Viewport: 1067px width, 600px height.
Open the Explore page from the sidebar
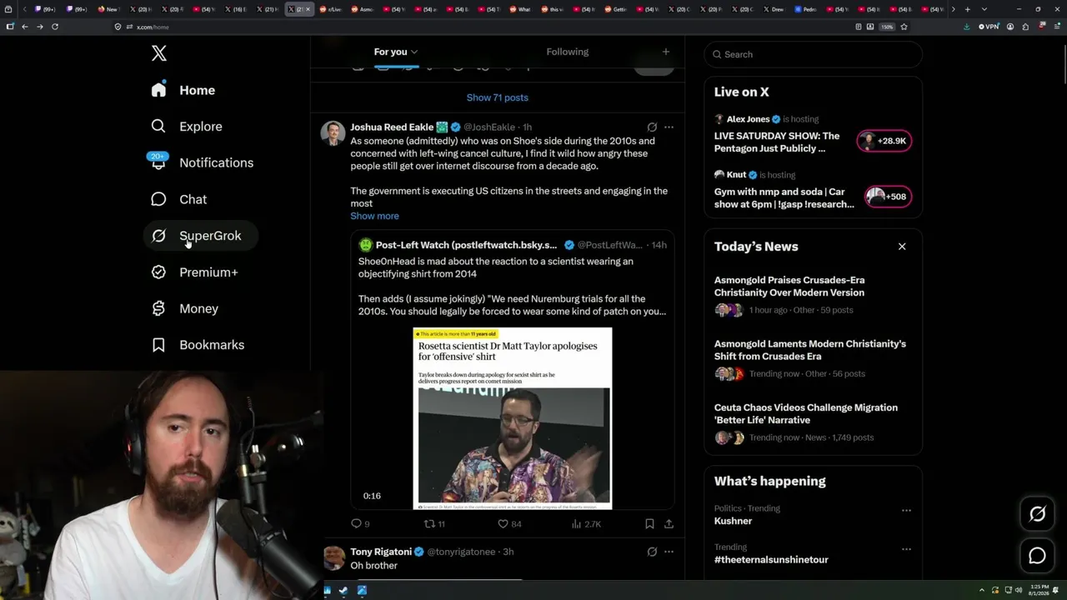(186, 127)
